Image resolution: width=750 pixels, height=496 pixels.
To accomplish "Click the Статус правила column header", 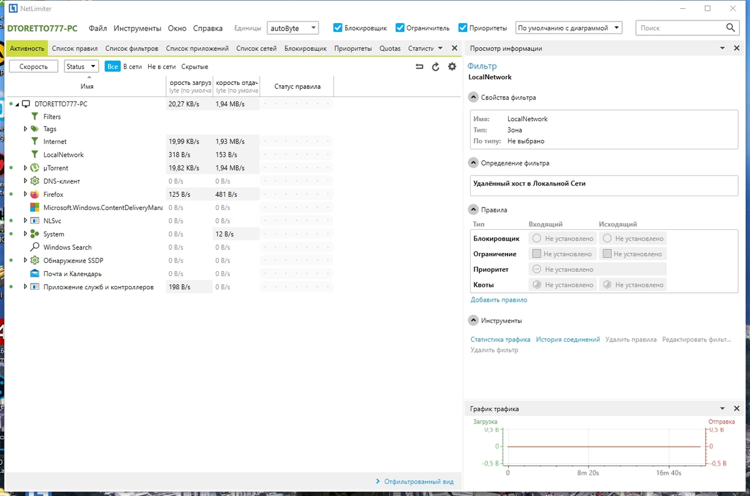I will point(297,86).
